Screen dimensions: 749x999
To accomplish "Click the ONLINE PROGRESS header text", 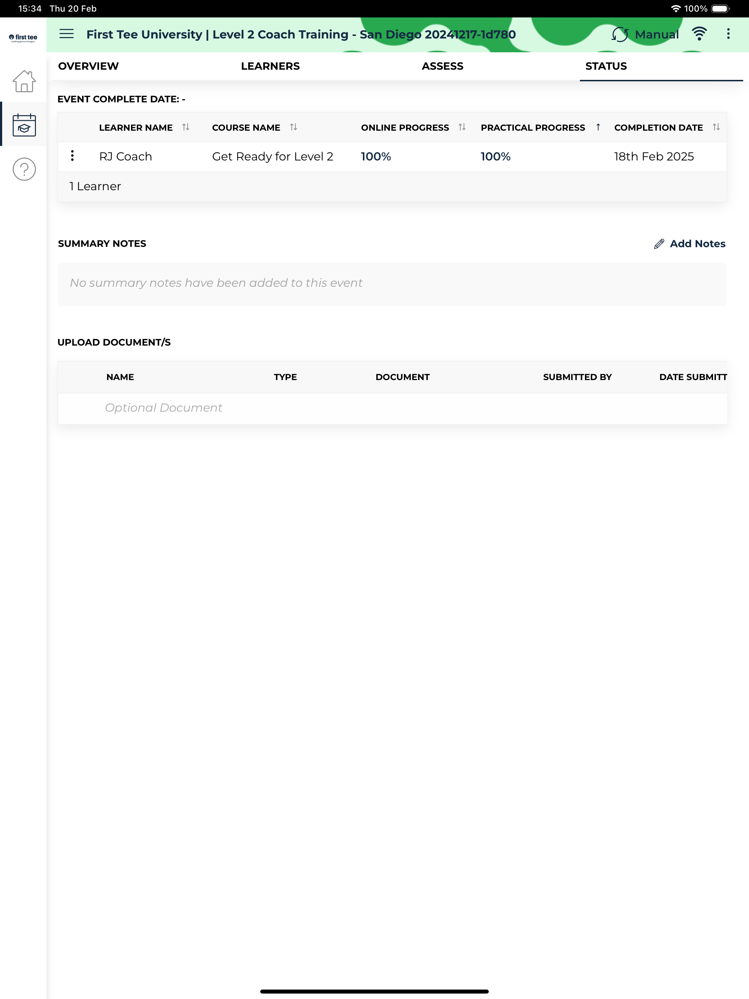I will 405,128.
